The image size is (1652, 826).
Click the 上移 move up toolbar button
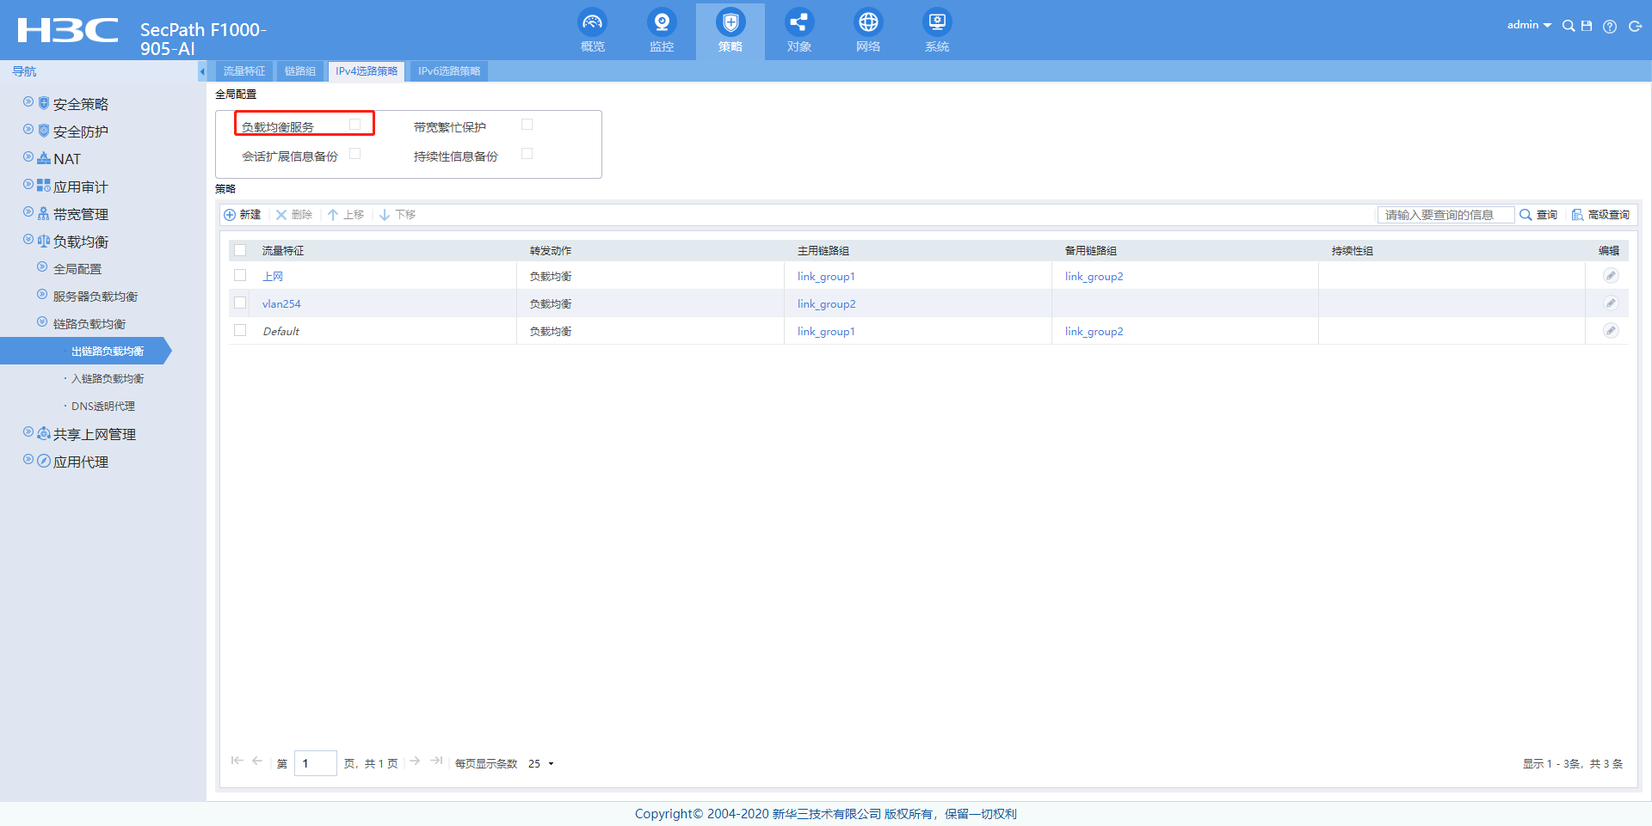(346, 215)
